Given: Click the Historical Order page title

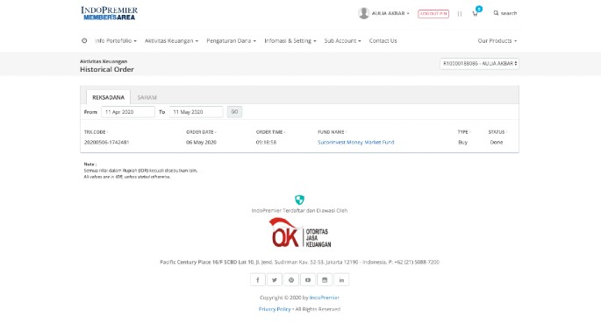Looking at the screenshot, I should [107, 69].
